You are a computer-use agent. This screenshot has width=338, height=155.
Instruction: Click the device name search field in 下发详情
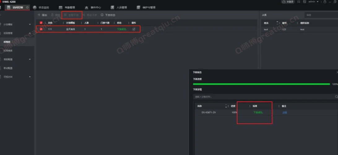coord(263,97)
